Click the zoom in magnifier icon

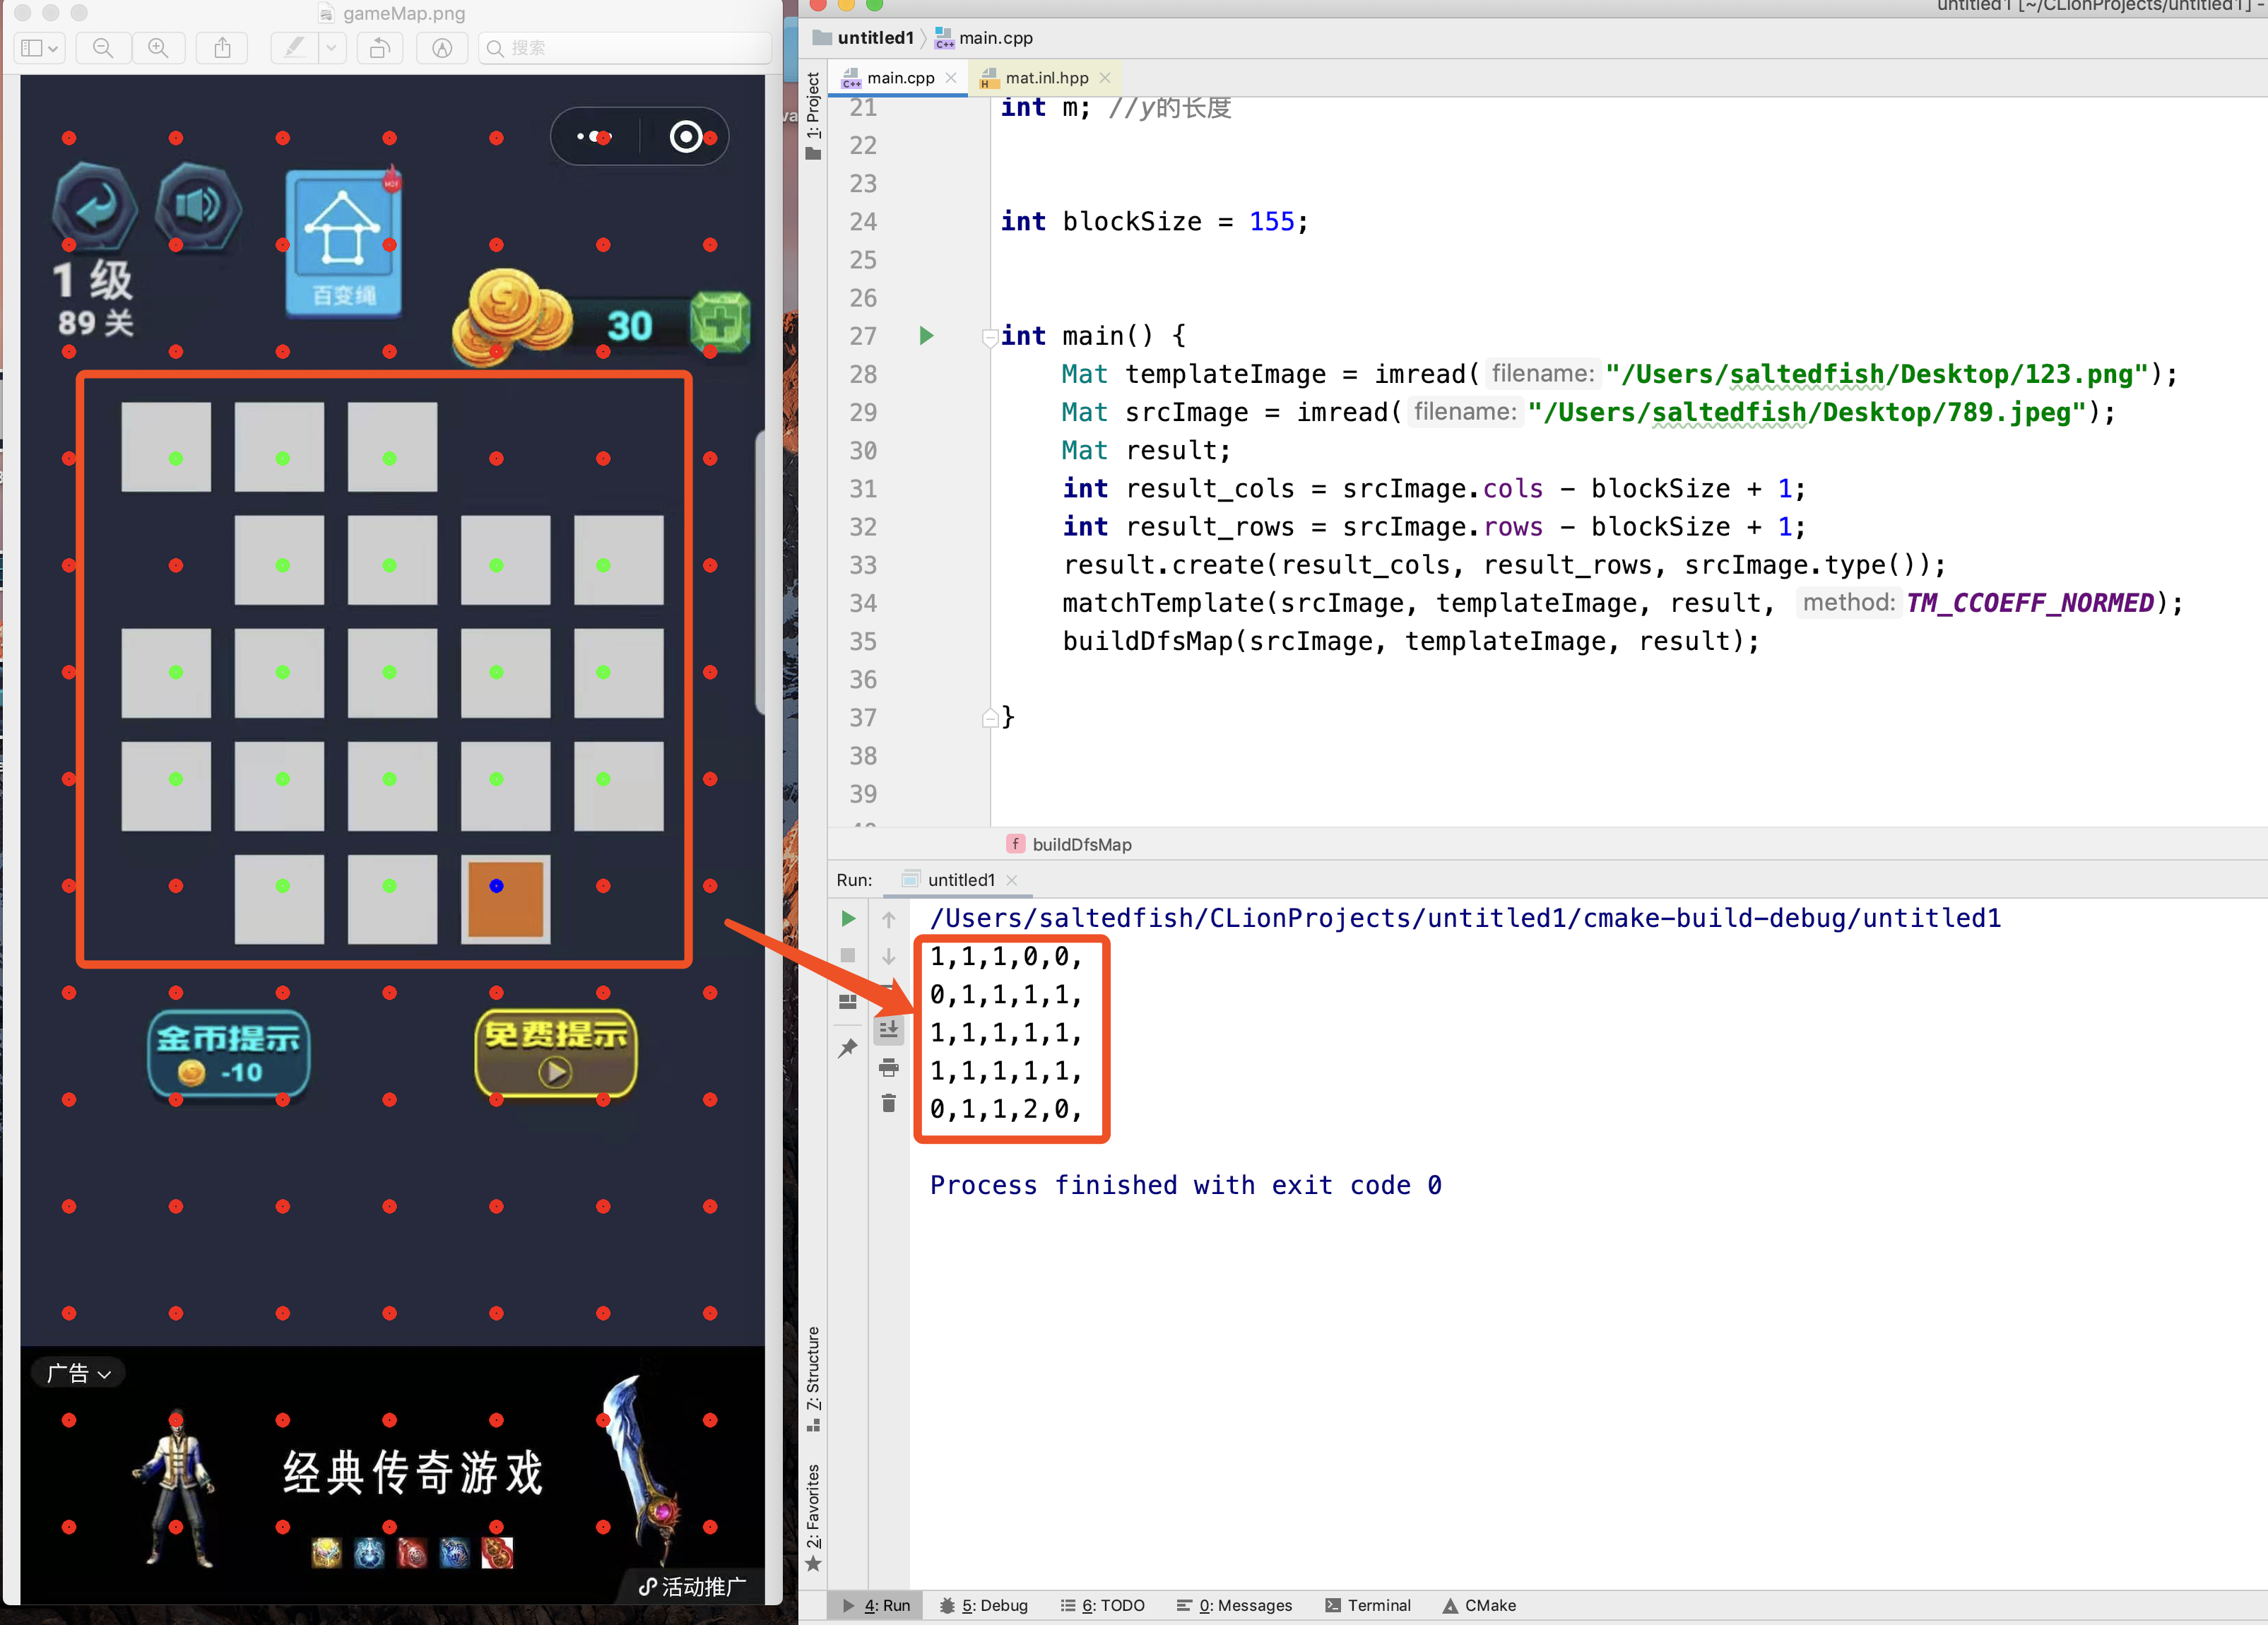click(x=158, y=48)
